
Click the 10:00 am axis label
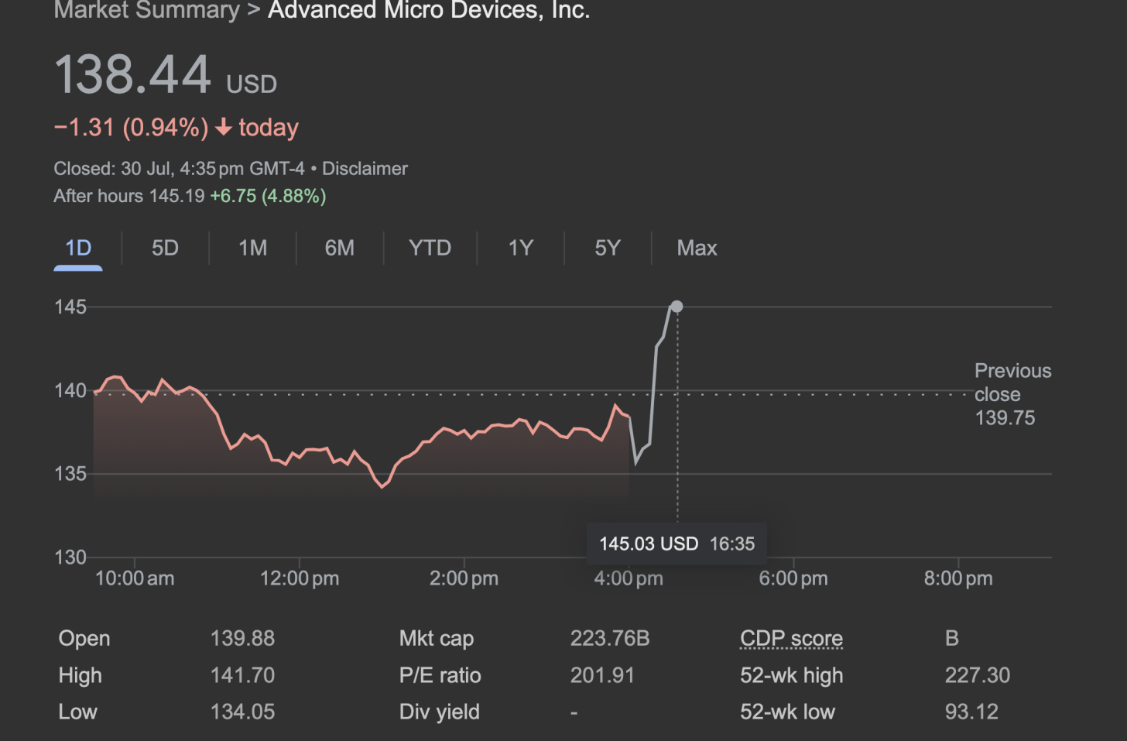click(135, 578)
